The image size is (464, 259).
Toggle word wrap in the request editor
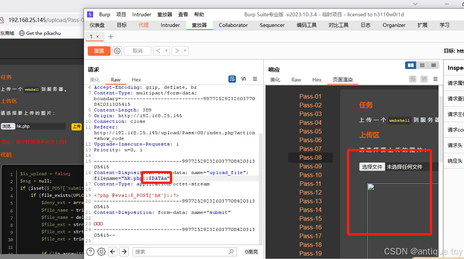pyautogui.click(x=232, y=79)
